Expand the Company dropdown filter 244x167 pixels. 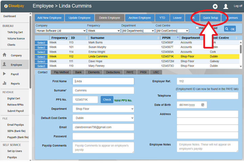pos(60,31)
